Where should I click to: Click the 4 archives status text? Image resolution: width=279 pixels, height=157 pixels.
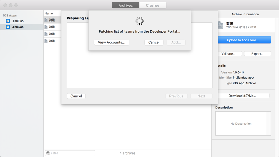click(127, 153)
